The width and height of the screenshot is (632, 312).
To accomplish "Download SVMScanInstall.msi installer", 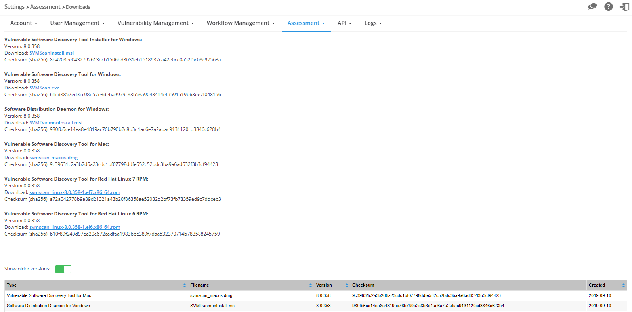I will click(52, 53).
